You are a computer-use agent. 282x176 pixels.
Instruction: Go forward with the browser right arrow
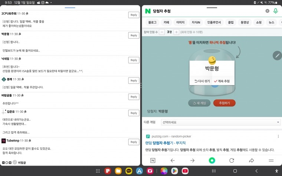(192, 160)
